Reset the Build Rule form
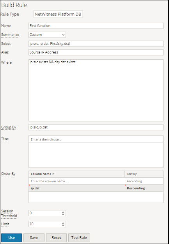The height and width of the screenshot is (244, 169). pos(56,238)
